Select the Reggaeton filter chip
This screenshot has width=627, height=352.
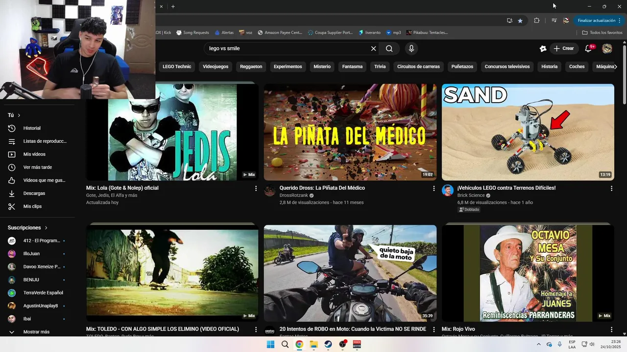tap(251, 66)
